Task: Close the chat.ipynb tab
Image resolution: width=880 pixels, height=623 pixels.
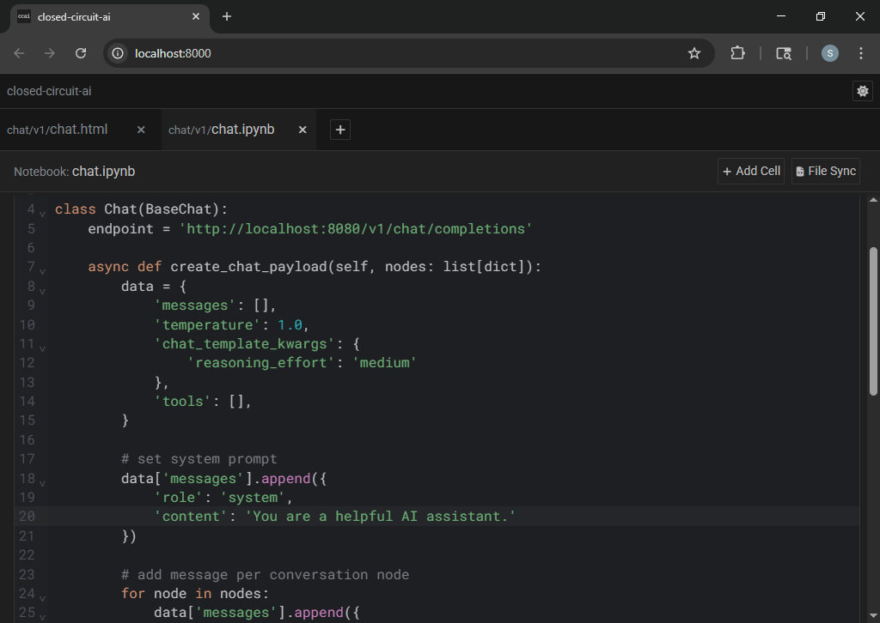Action: click(x=302, y=130)
